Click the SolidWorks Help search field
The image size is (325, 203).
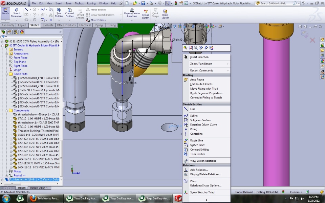click(276, 3)
